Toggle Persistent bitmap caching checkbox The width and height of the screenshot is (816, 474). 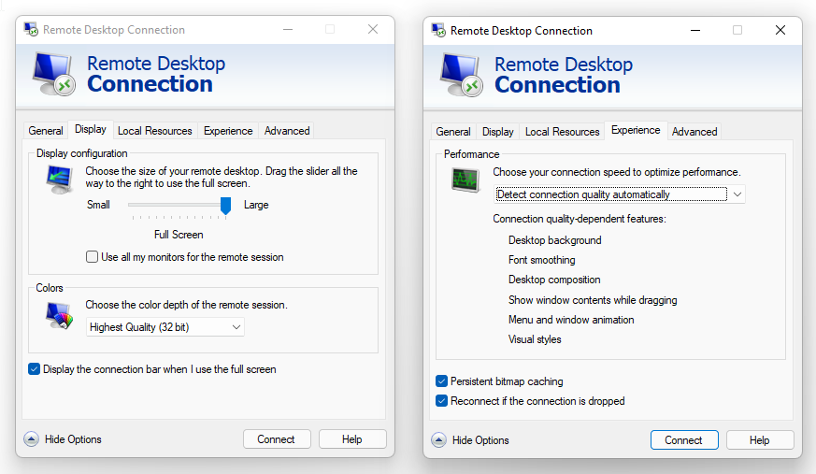[441, 381]
